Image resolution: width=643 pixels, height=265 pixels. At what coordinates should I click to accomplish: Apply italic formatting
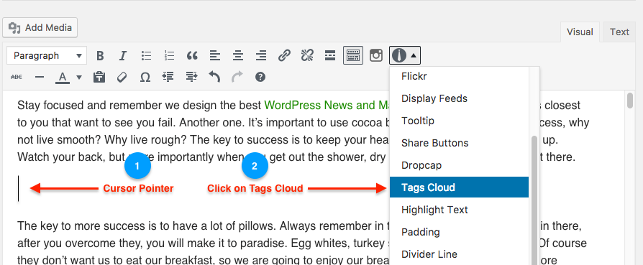(x=122, y=56)
